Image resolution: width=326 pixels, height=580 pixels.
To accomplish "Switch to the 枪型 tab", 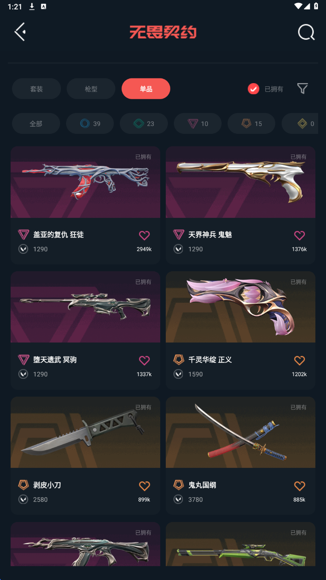I will [91, 89].
